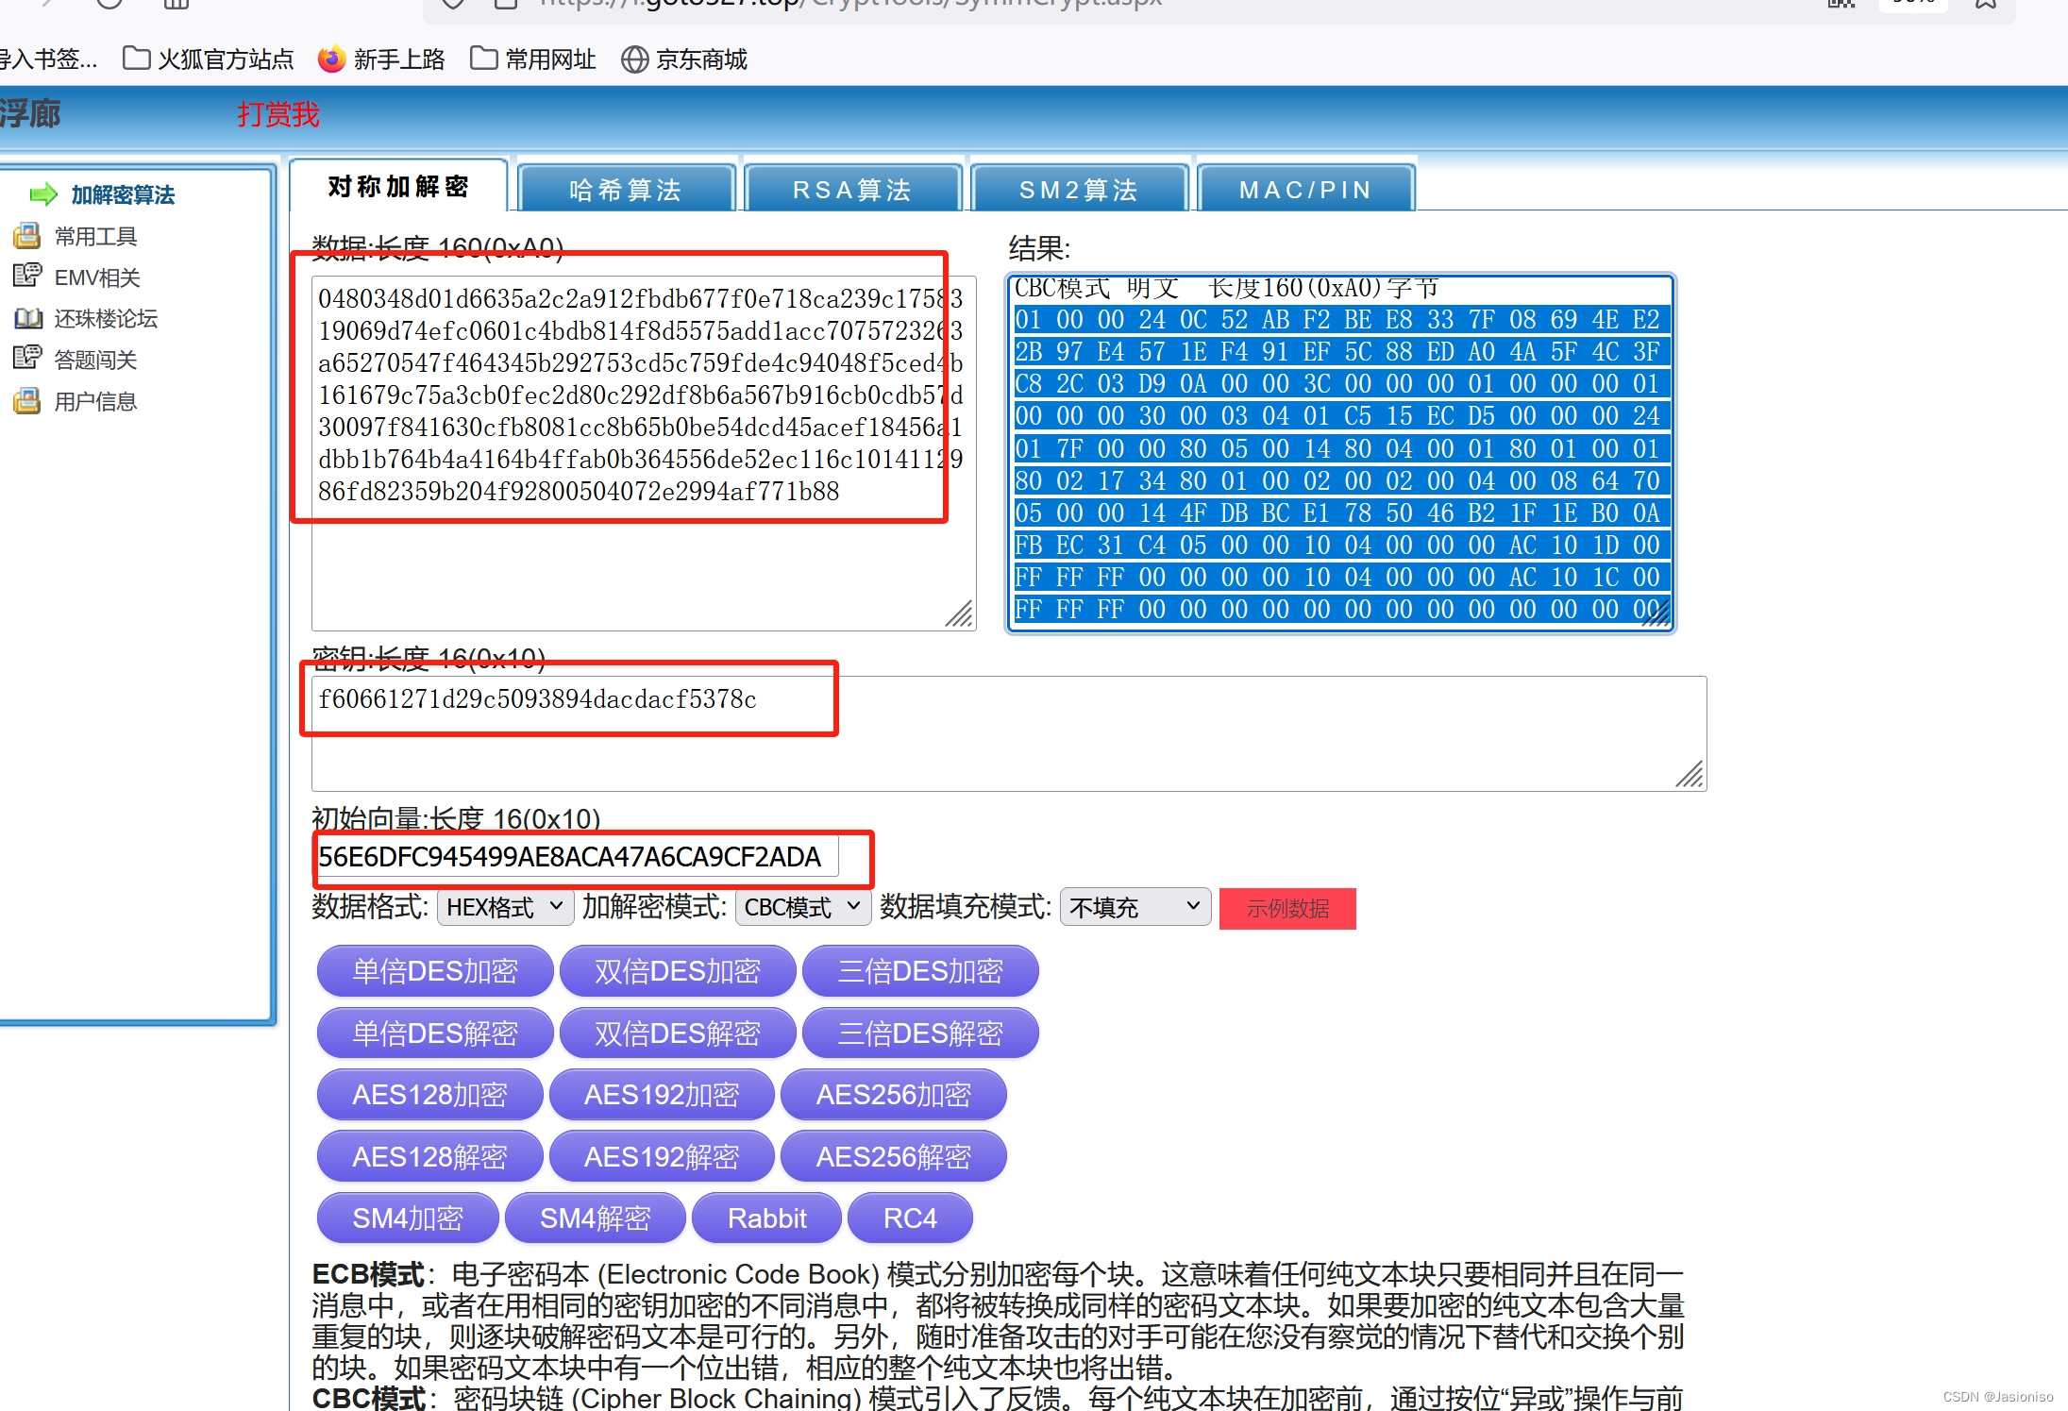Click the 还珠楼论坛 book icon
This screenshot has height=1411, width=2068.
click(26, 318)
